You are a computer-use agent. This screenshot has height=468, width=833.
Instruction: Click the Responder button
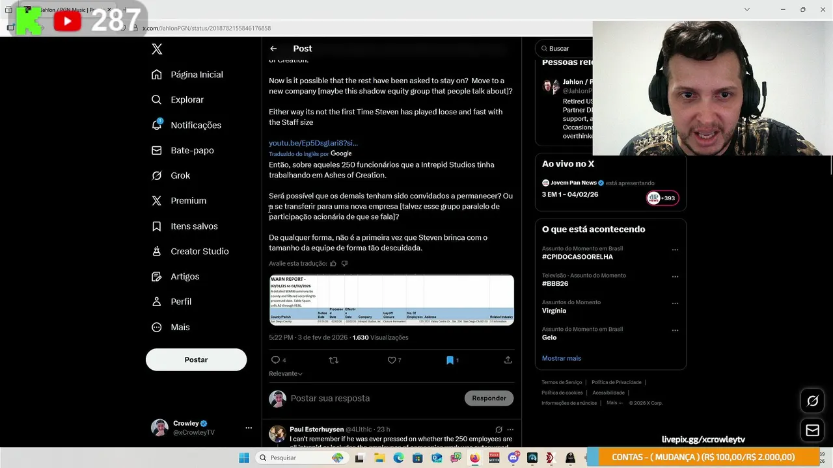coord(489,398)
